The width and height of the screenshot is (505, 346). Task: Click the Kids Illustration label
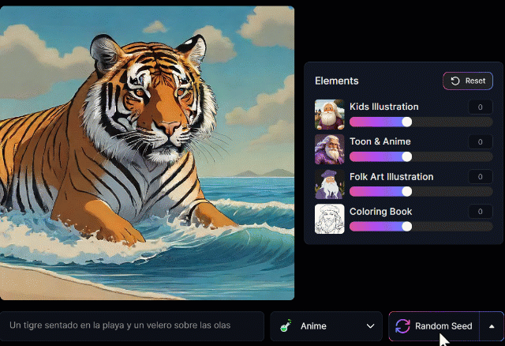[x=384, y=107]
